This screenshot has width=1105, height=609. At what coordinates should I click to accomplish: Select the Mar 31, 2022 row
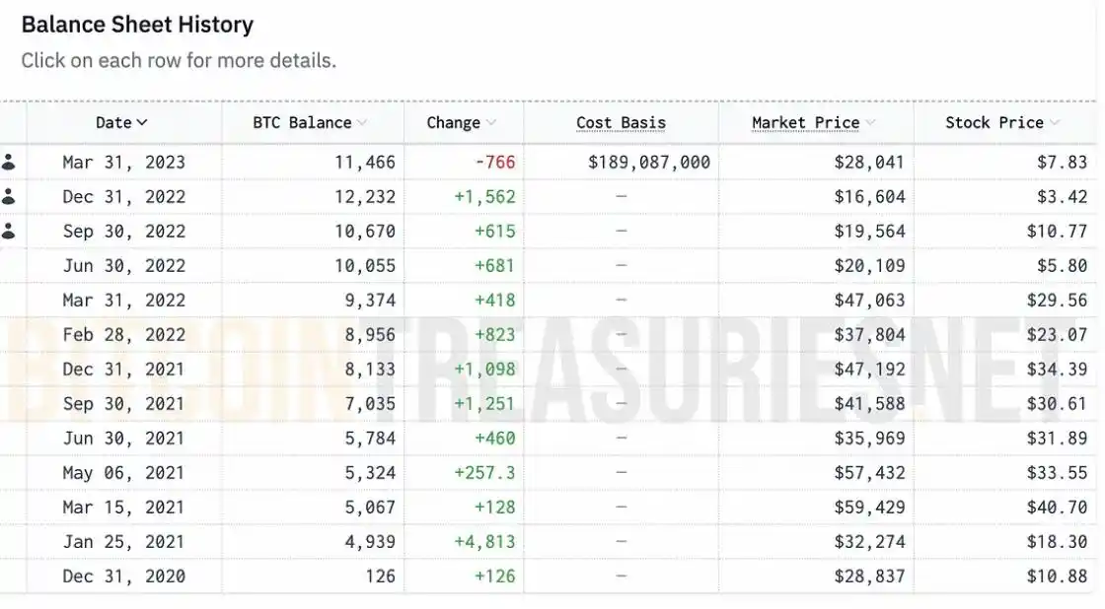click(123, 301)
